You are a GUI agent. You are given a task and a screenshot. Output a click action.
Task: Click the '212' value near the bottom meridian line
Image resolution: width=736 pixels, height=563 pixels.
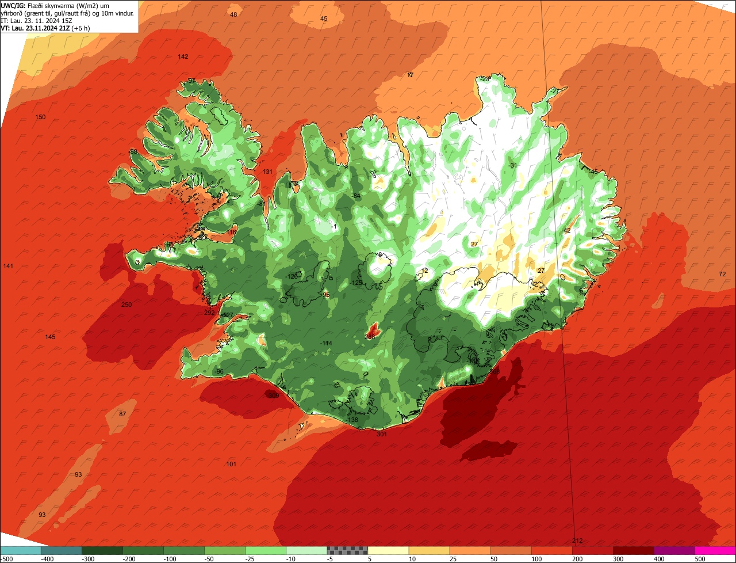[578, 541]
